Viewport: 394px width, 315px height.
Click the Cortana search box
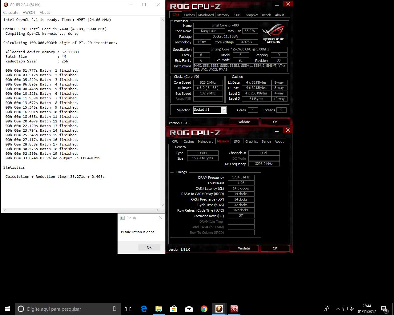(x=68, y=309)
